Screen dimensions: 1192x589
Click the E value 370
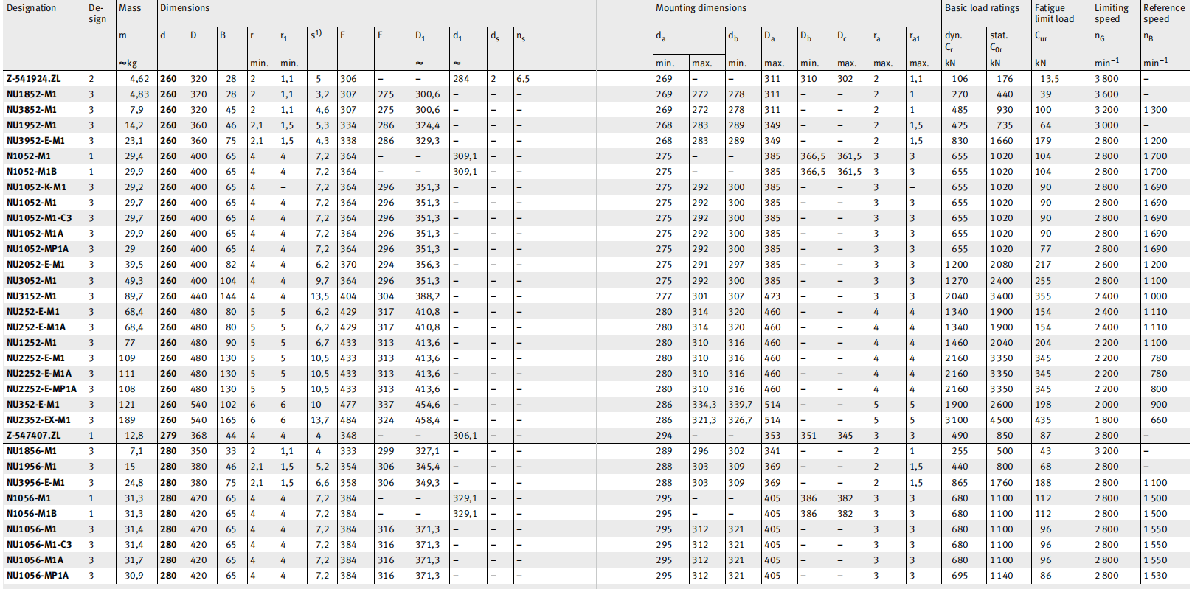[x=348, y=265]
